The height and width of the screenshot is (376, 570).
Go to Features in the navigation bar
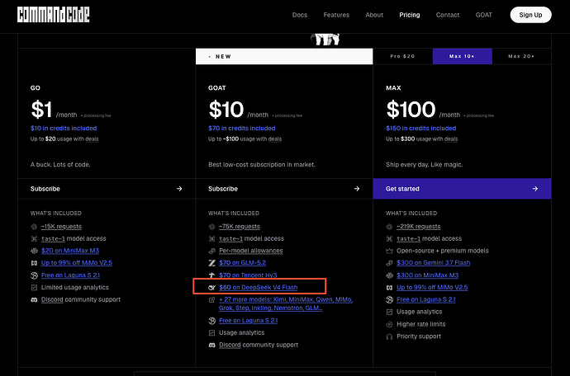point(336,15)
